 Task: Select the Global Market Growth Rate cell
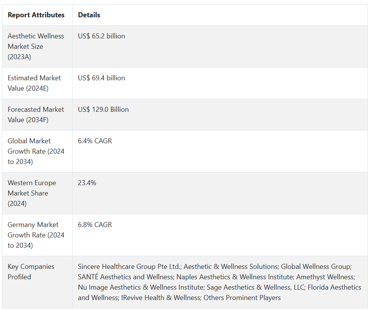click(x=36, y=151)
